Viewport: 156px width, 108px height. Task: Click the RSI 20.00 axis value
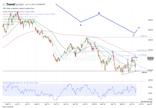tap(150, 99)
